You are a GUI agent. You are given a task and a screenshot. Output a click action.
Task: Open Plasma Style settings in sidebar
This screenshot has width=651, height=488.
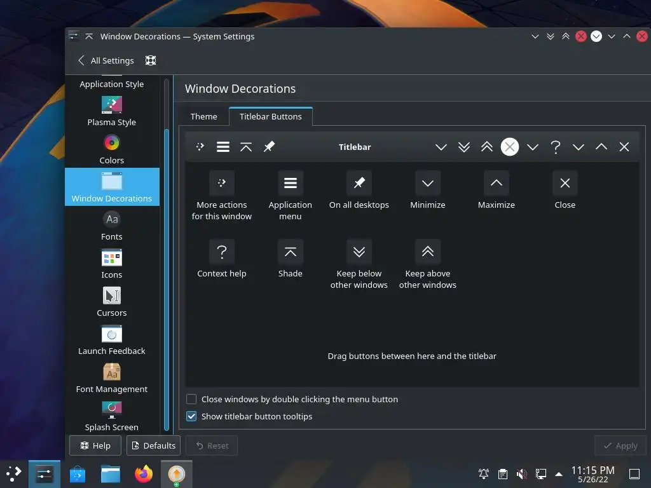pos(112,111)
